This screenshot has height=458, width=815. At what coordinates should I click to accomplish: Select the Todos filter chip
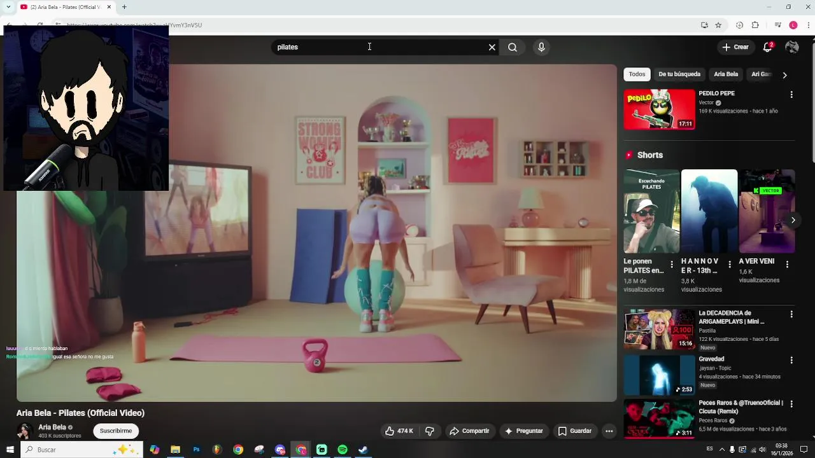click(x=637, y=74)
